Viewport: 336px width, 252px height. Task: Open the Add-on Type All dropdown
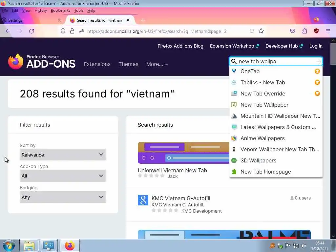63,176
